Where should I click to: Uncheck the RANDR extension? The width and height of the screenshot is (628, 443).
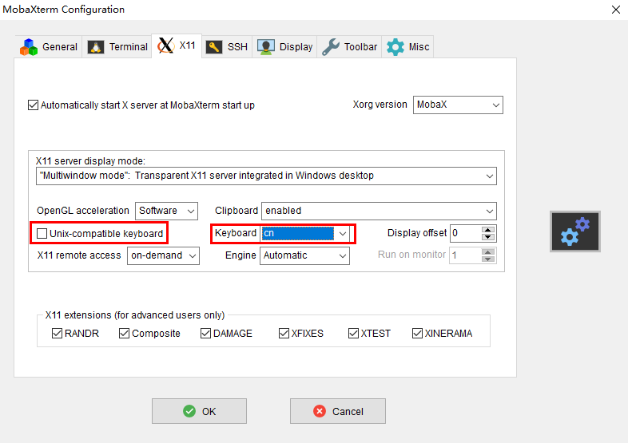(58, 334)
